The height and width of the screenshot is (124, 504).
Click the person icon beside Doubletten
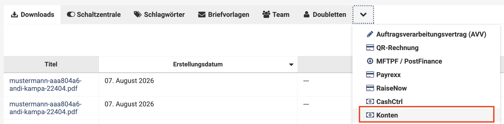[307, 15]
